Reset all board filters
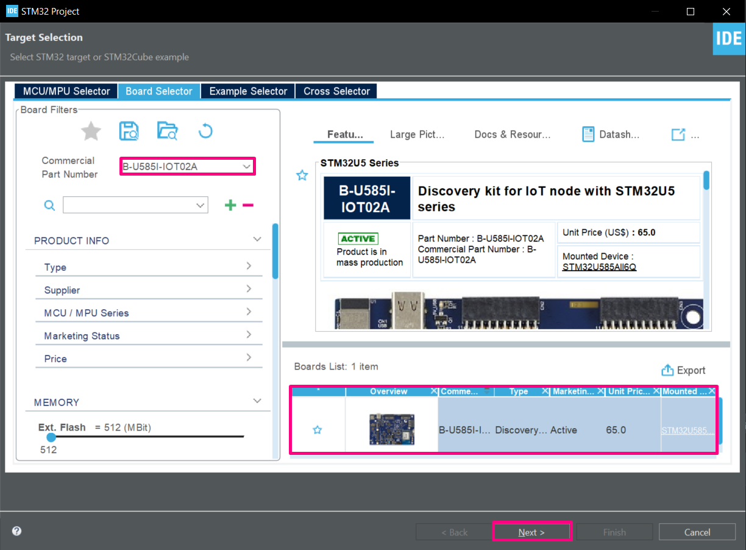Viewport: 746px width, 550px height. pyautogui.click(x=205, y=130)
